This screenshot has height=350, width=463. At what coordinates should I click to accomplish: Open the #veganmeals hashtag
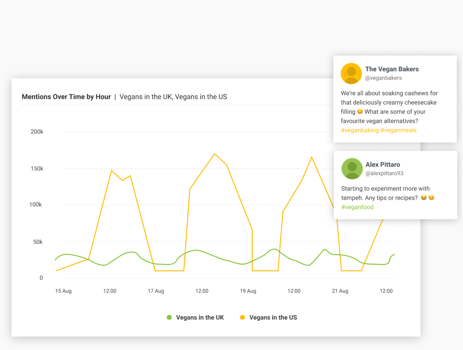398,131
